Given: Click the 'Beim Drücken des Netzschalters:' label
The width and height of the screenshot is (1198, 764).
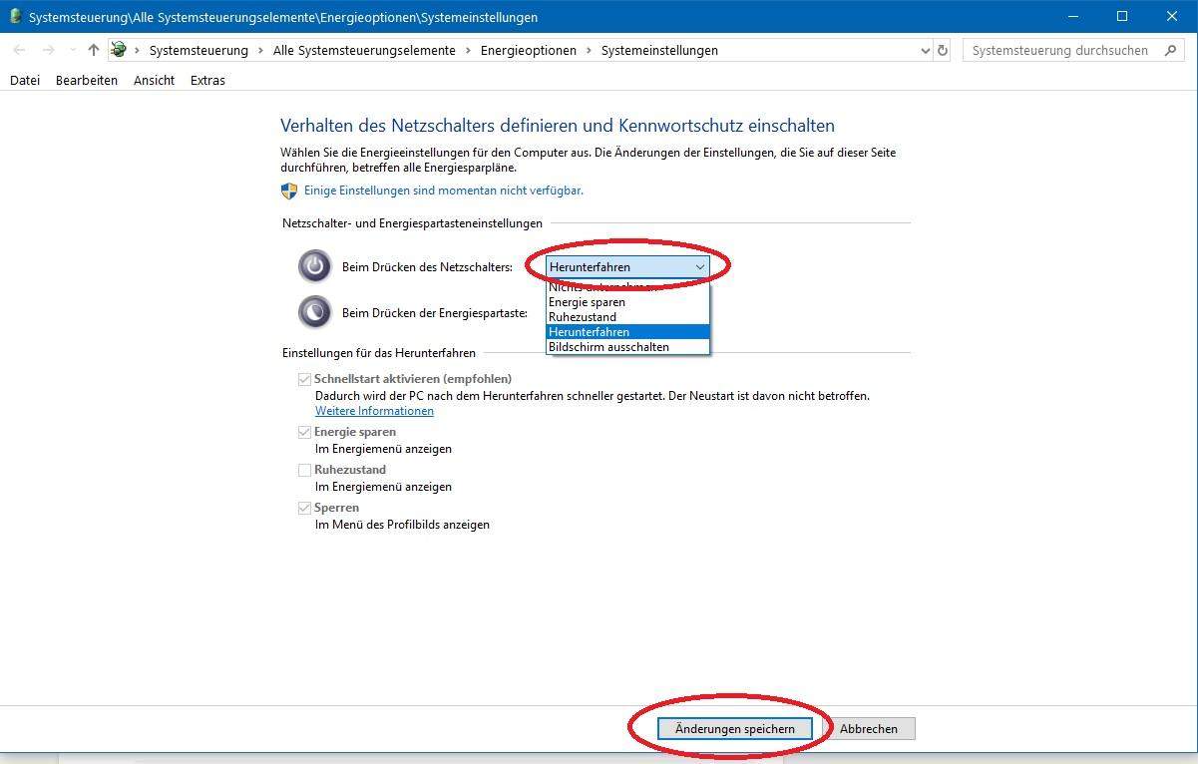Looking at the screenshot, I should [427, 266].
